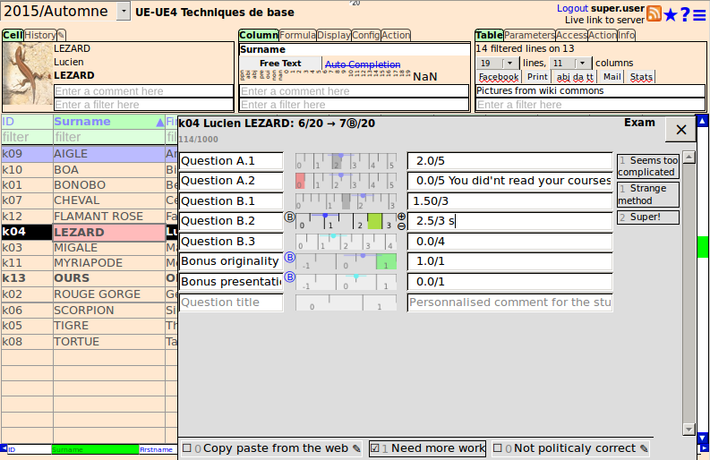This screenshot has width=710, height=460.
Task: Click the Question A.1 grading scale
Action: click(346, 161)
